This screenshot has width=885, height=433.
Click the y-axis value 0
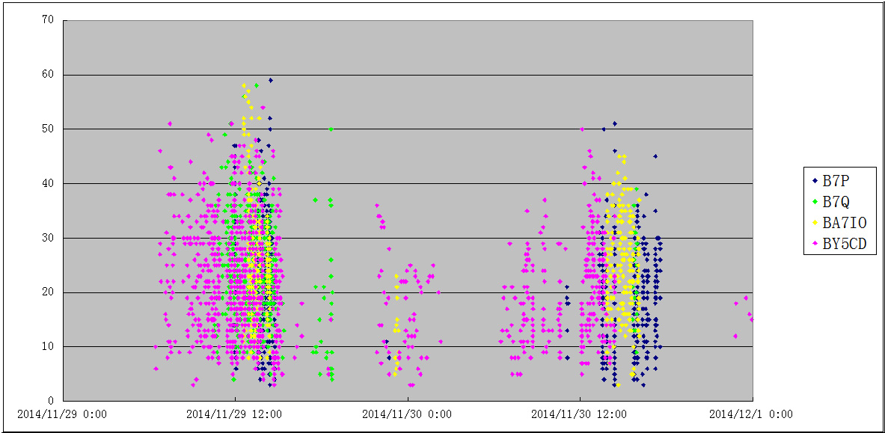[51, 401]
